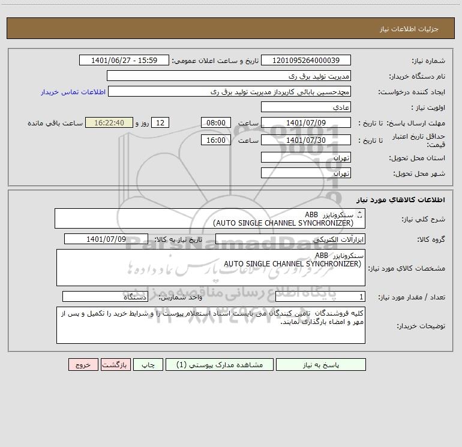Click the 'چاپ' print button
The width and height of the screenshot is (462, 447).
148,364
